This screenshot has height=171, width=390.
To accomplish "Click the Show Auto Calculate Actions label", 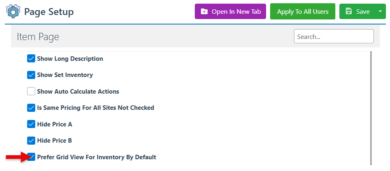I will 78,92.
